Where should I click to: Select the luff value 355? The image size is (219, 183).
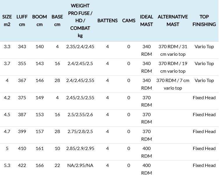coord(22,64)
